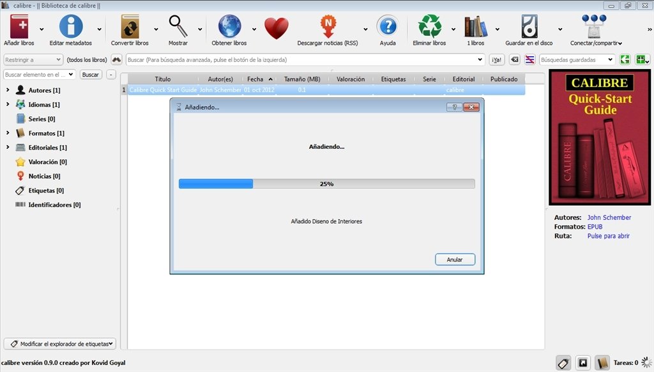Clear the search with the eraser icon
This screenshot has width=654, height=372.
point(515,59)
